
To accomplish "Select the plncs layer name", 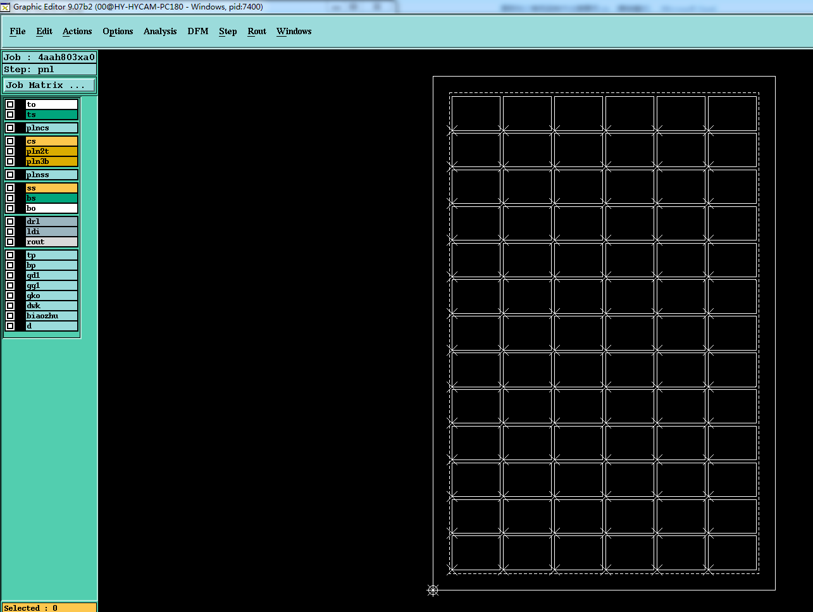I will 52,128.
